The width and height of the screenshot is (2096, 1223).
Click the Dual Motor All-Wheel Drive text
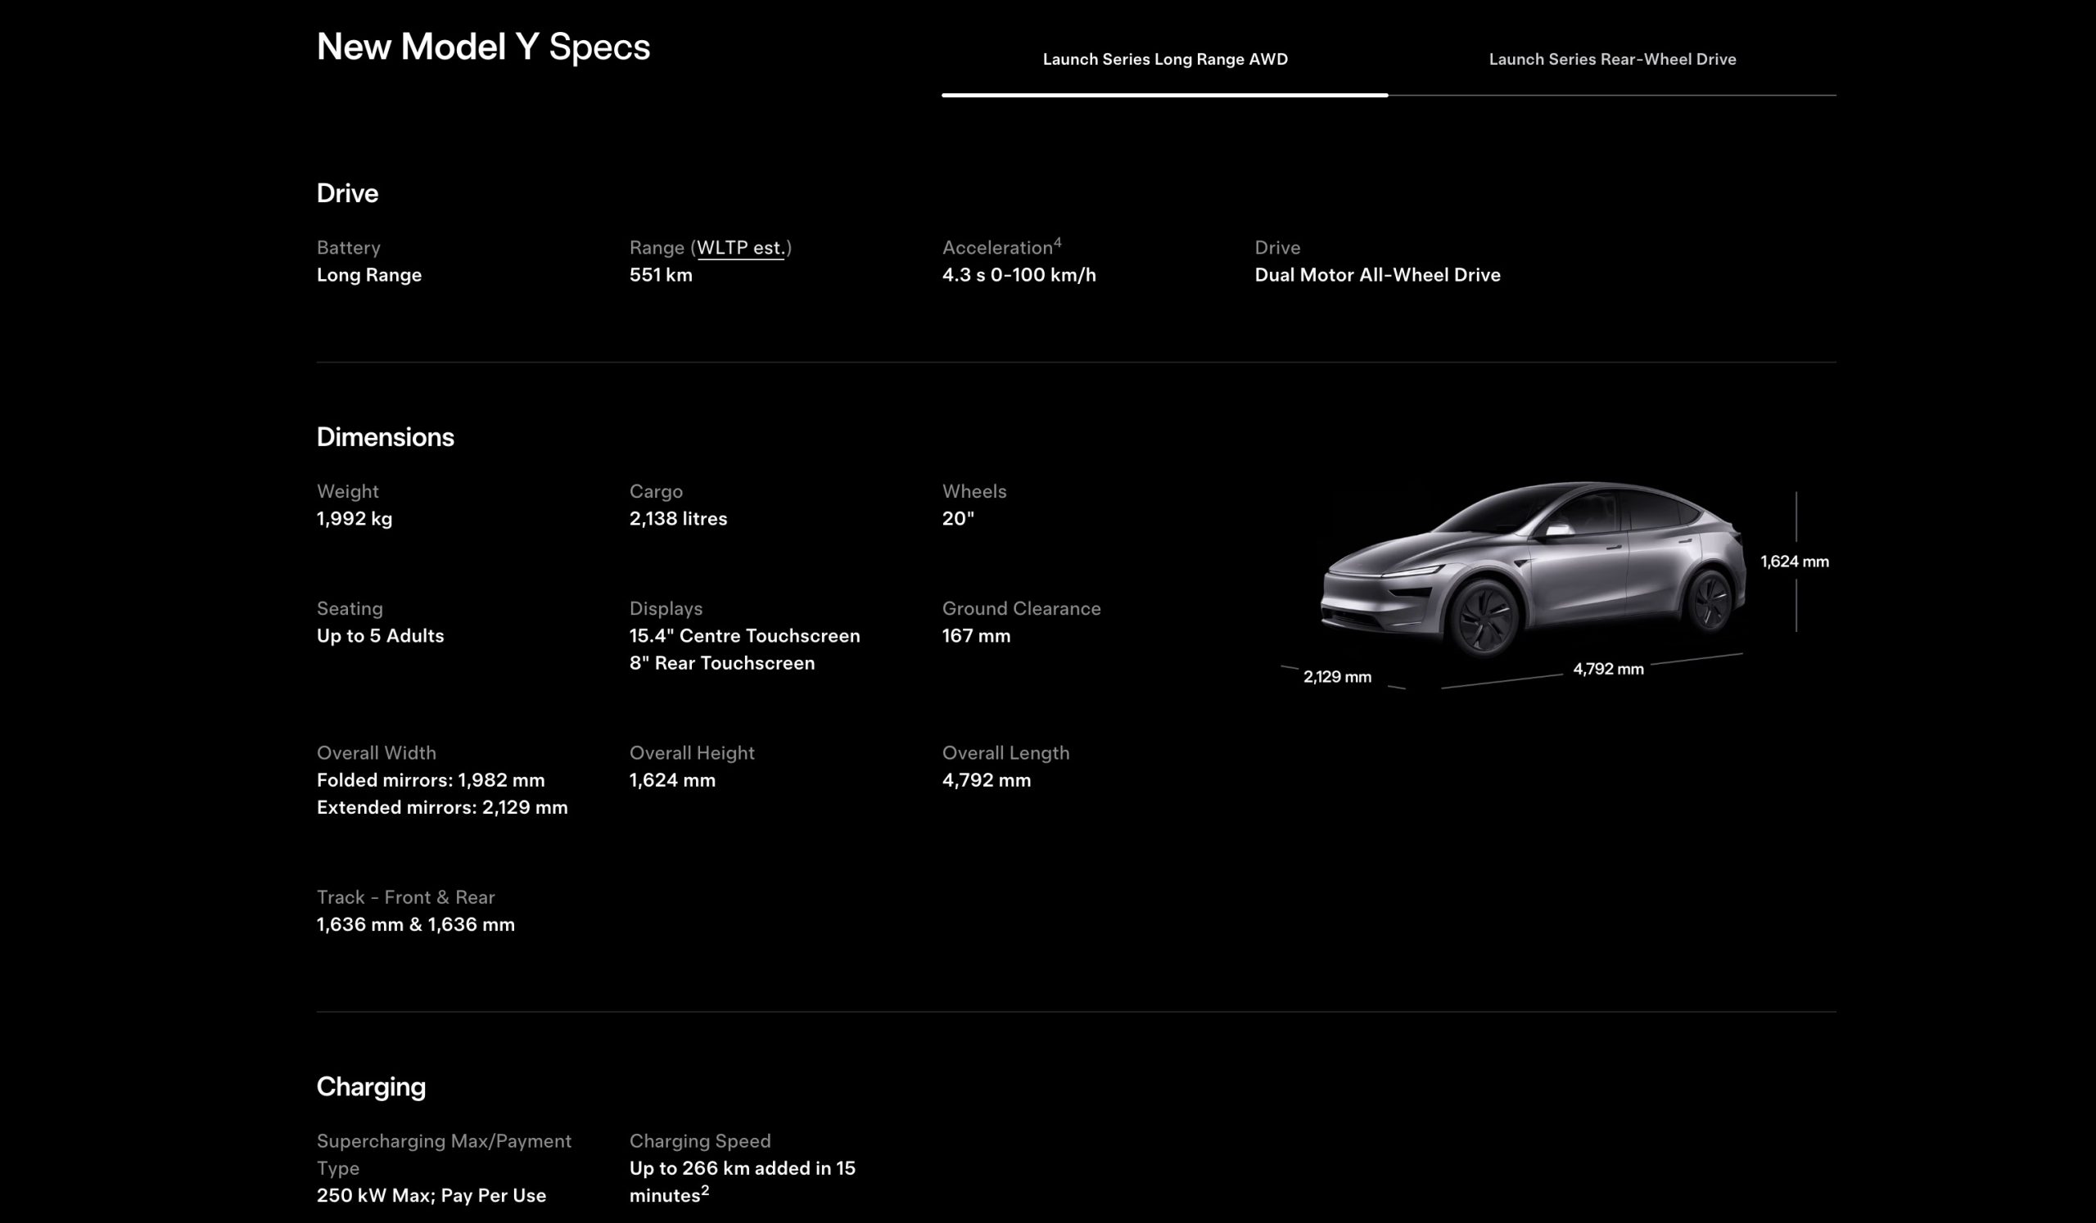coord(1376,275)
